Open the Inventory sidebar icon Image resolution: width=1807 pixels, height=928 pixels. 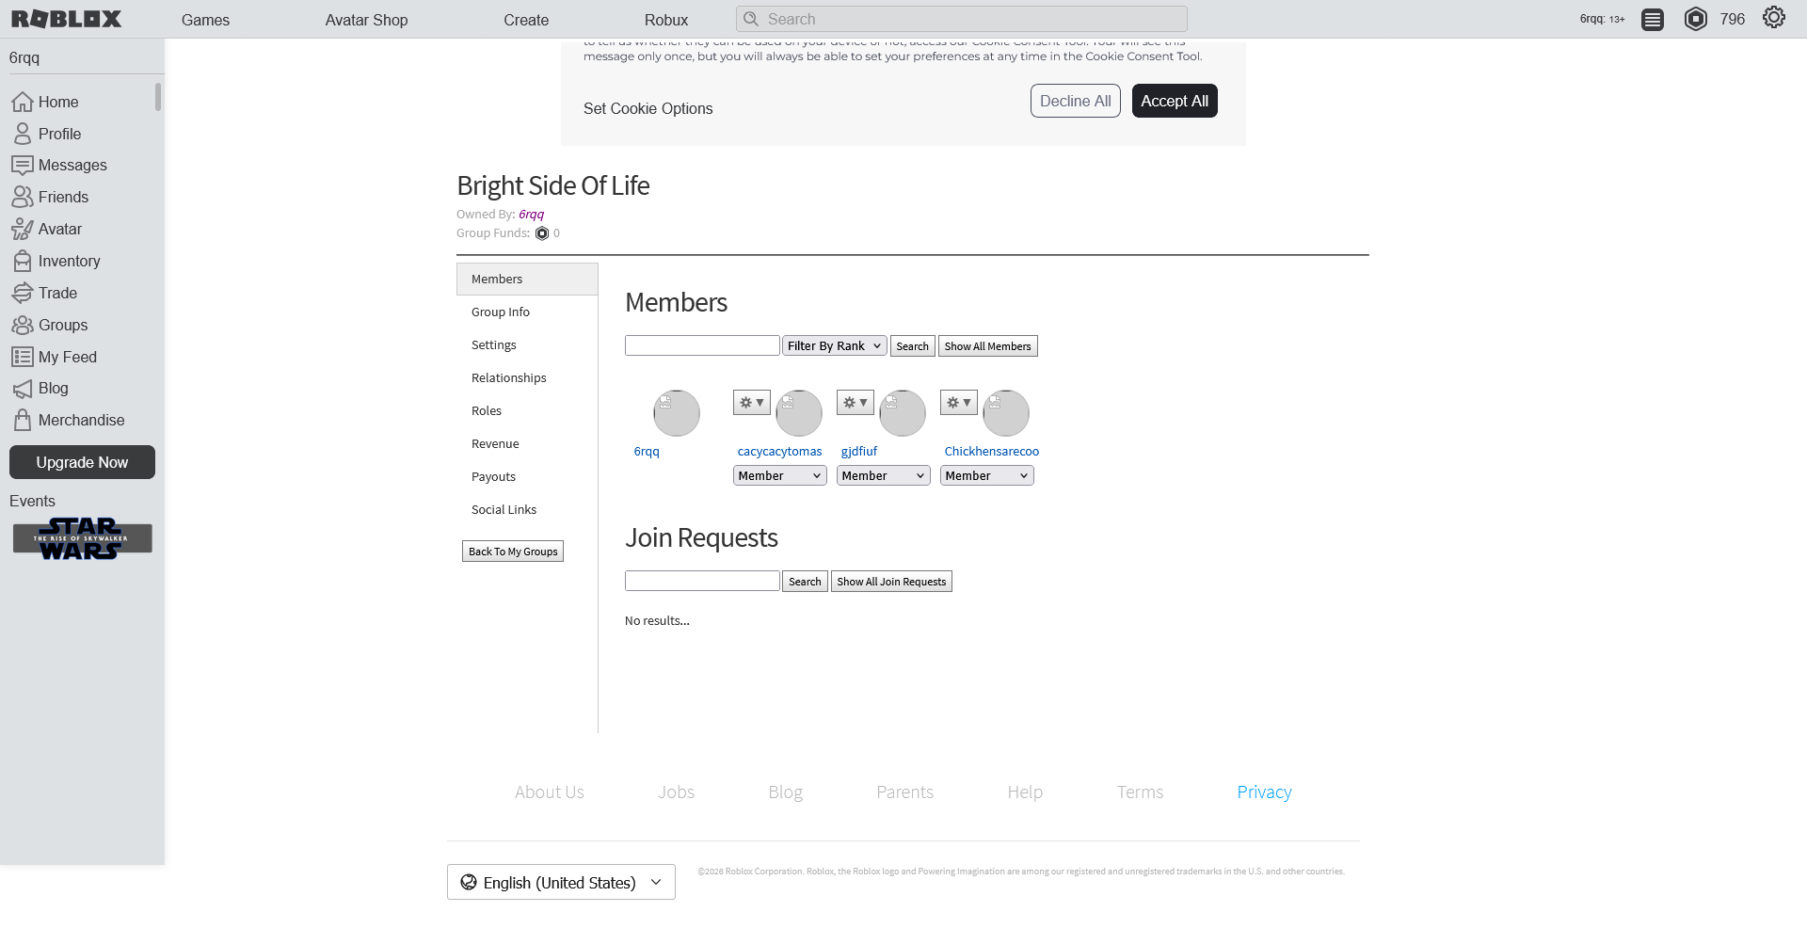coord(23,261)
